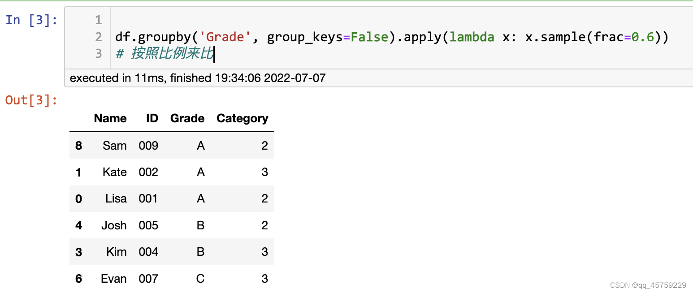
Task: Click the Chinese comment on line 3
Action: 165,53
